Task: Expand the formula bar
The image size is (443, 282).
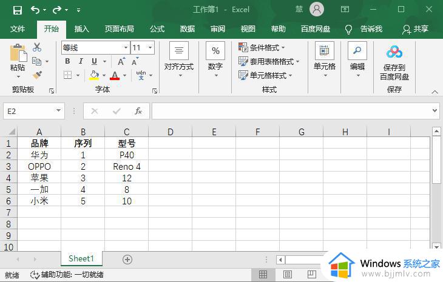Action: coord(435,111)
